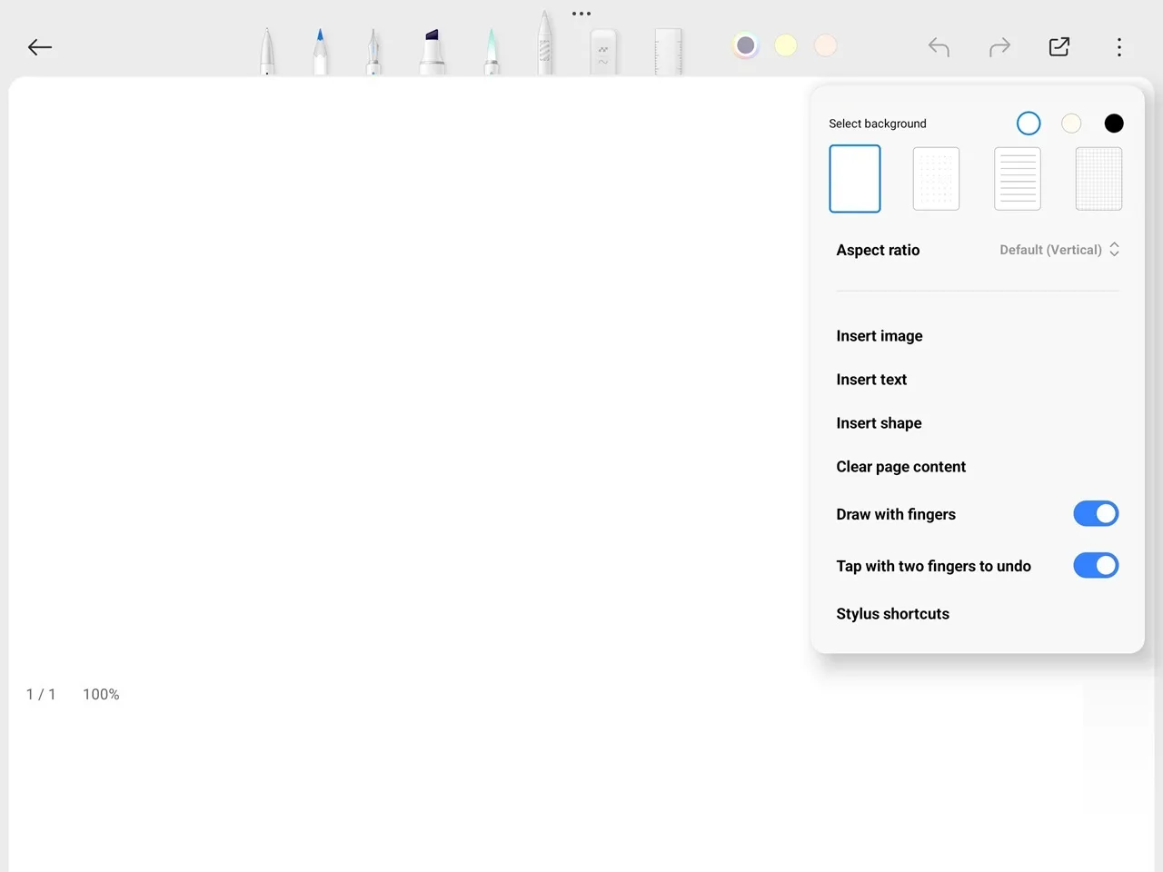Select the fountain pen tool
This screenshot has height=872, width=1163.
click(373, 53)
